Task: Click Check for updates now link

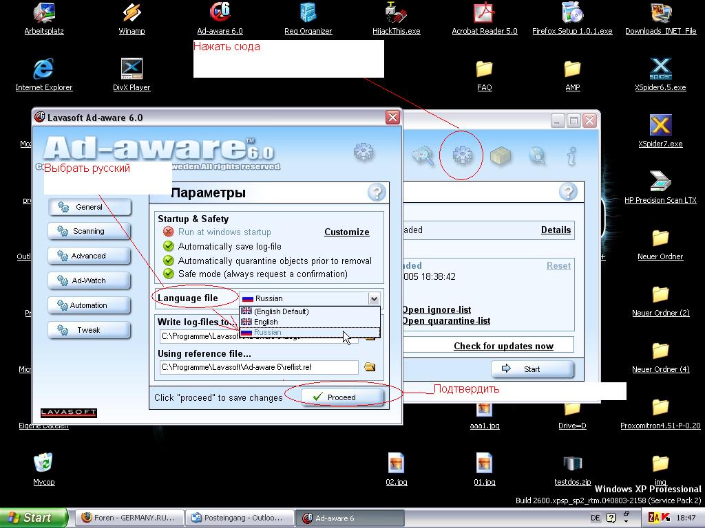Action: click(x=503, y=346)
